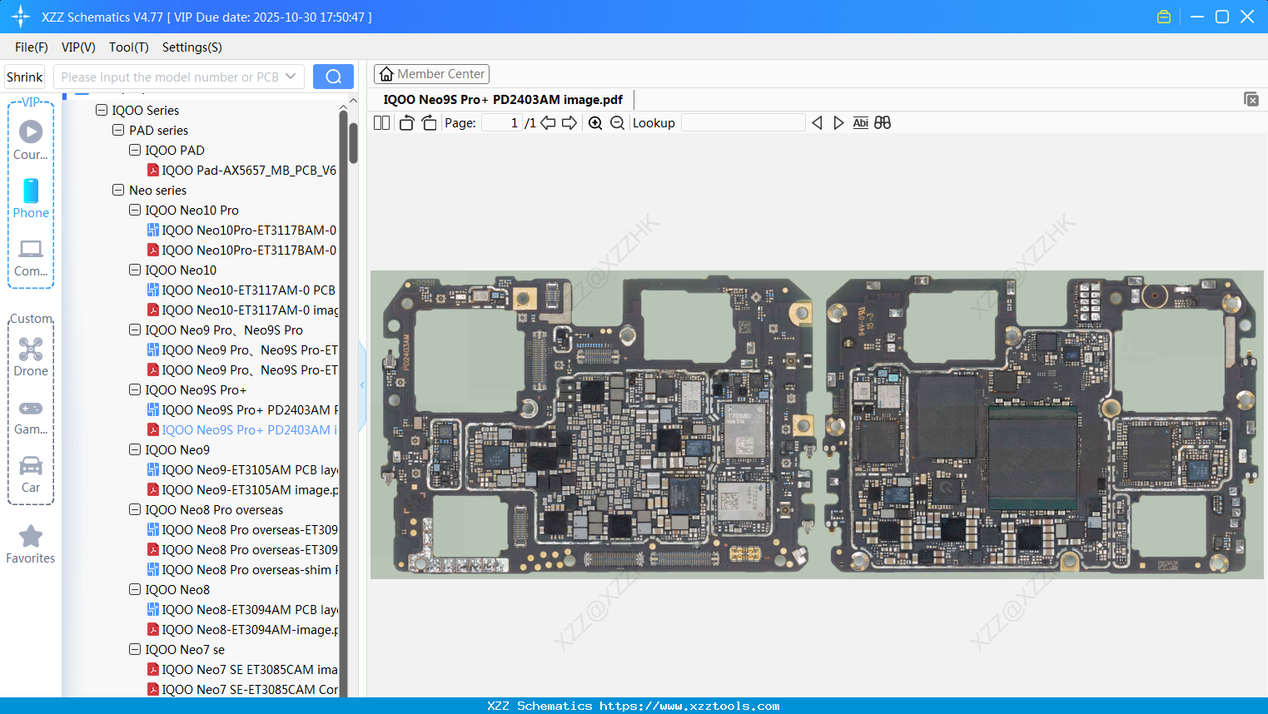Image resolution: width=1268 pixels, height=714 pixels.
Task: Click the Lookup text input field
Action: 743,123
